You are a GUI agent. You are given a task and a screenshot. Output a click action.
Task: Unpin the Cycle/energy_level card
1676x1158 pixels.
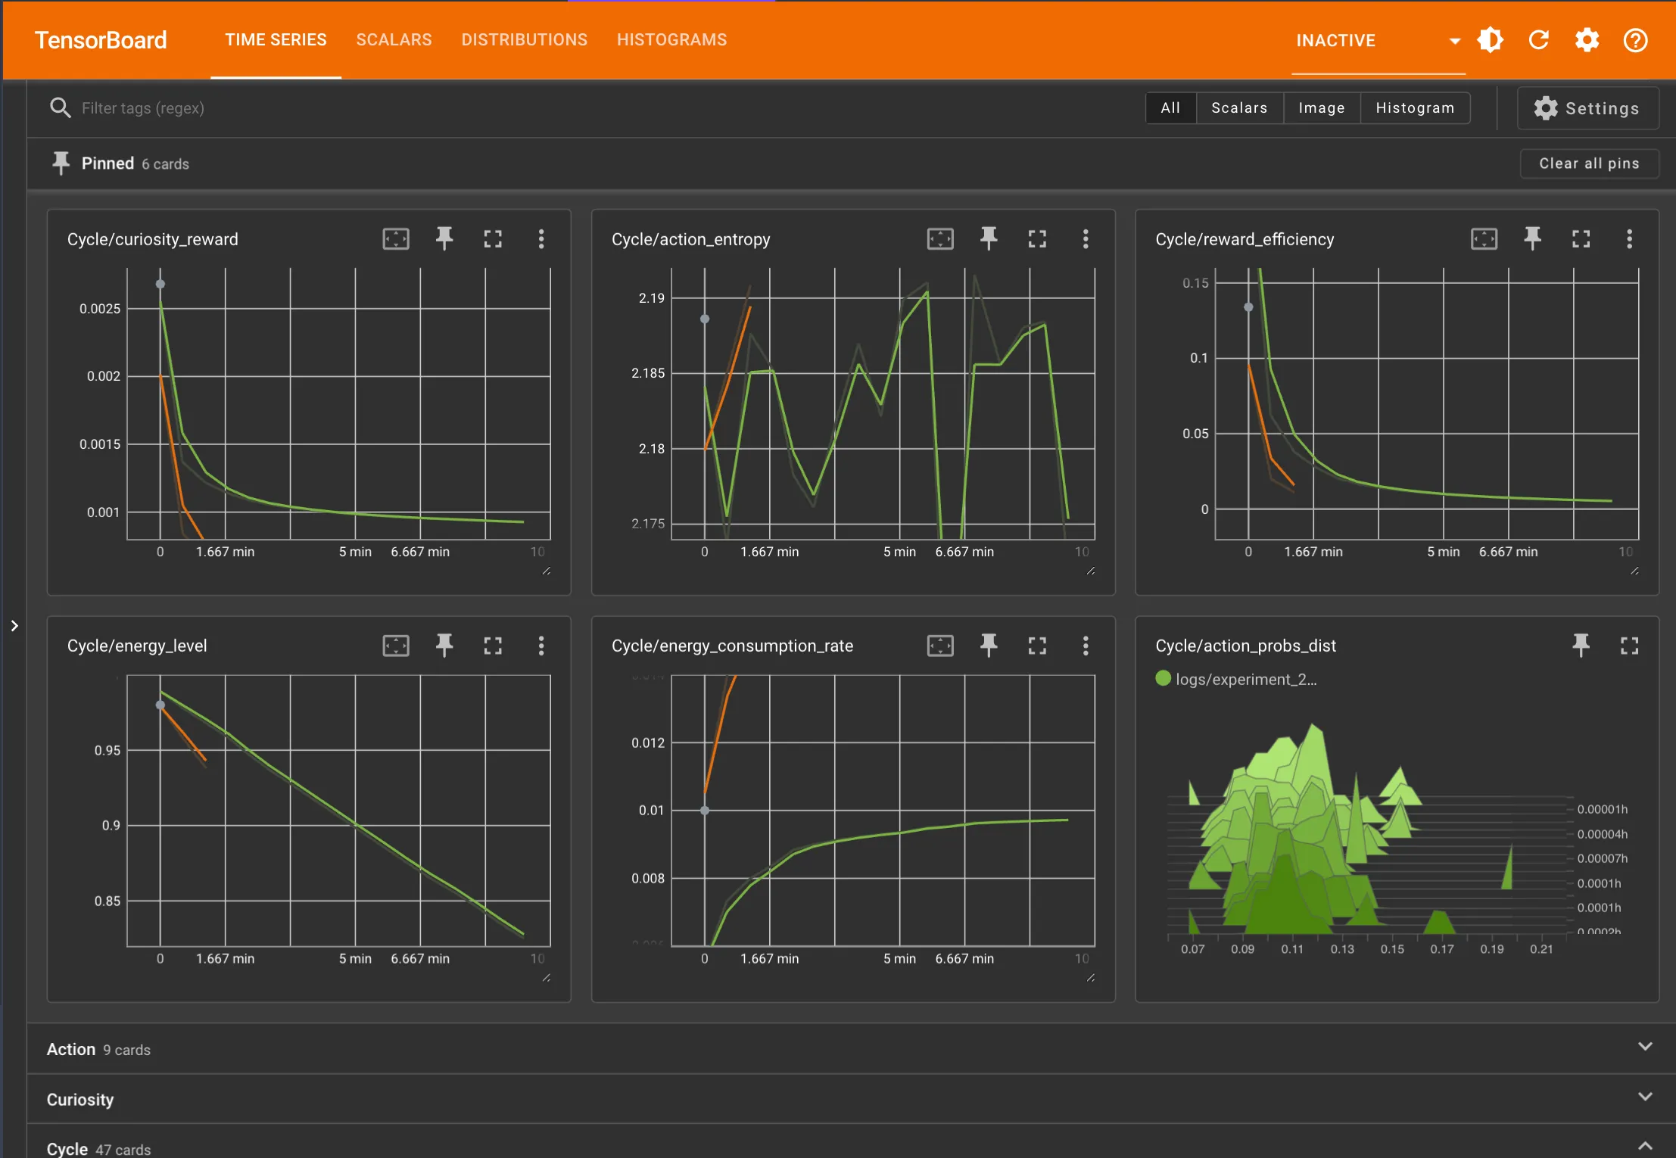444,646
